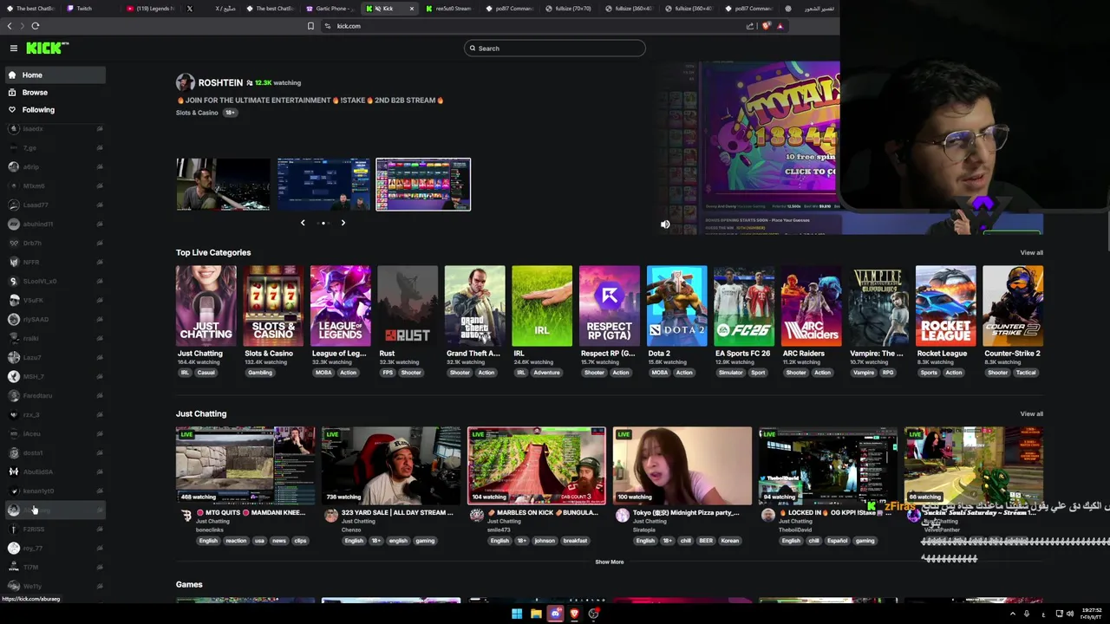This screenshot has height=624, width=1110.
Task: Open followed channel F2RISS in sidebar
Action: coord(55,529)
